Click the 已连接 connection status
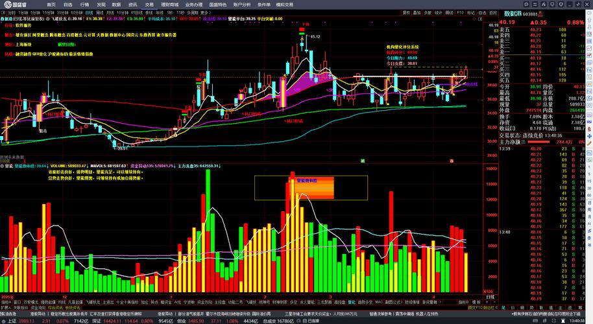This screenshot has height=324, width=593. (x=313, y=321)
